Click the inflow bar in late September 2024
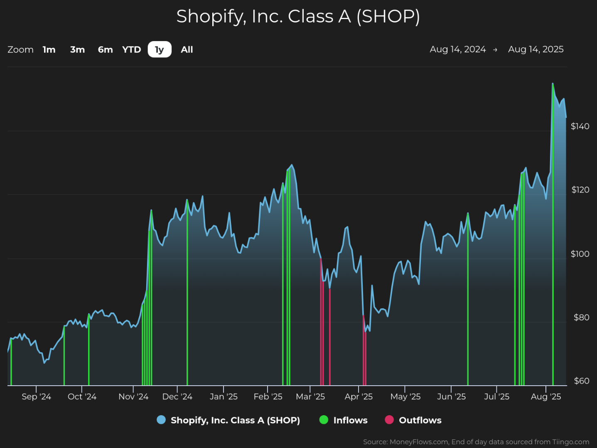Viewport: 597px width, 448px height. pos(64,356)
